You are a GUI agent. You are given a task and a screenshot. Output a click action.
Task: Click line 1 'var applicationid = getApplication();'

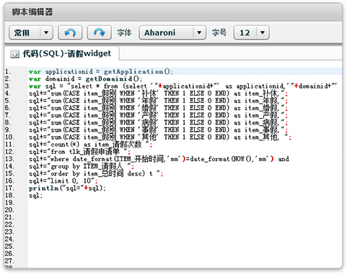101,71
